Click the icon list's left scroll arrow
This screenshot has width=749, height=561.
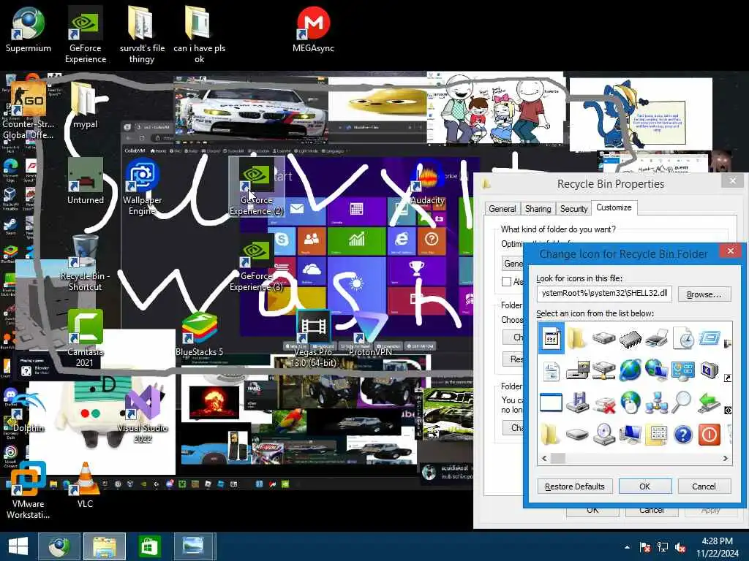click(544, 458)
